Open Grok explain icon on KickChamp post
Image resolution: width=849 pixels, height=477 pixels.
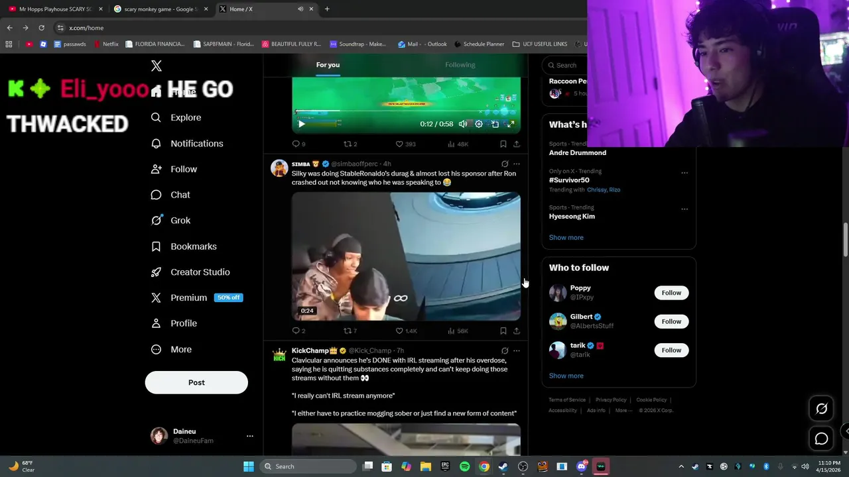tap(505, 350)
